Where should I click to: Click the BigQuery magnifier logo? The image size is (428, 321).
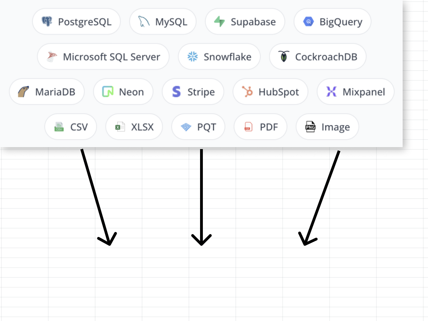click(308, 21)
